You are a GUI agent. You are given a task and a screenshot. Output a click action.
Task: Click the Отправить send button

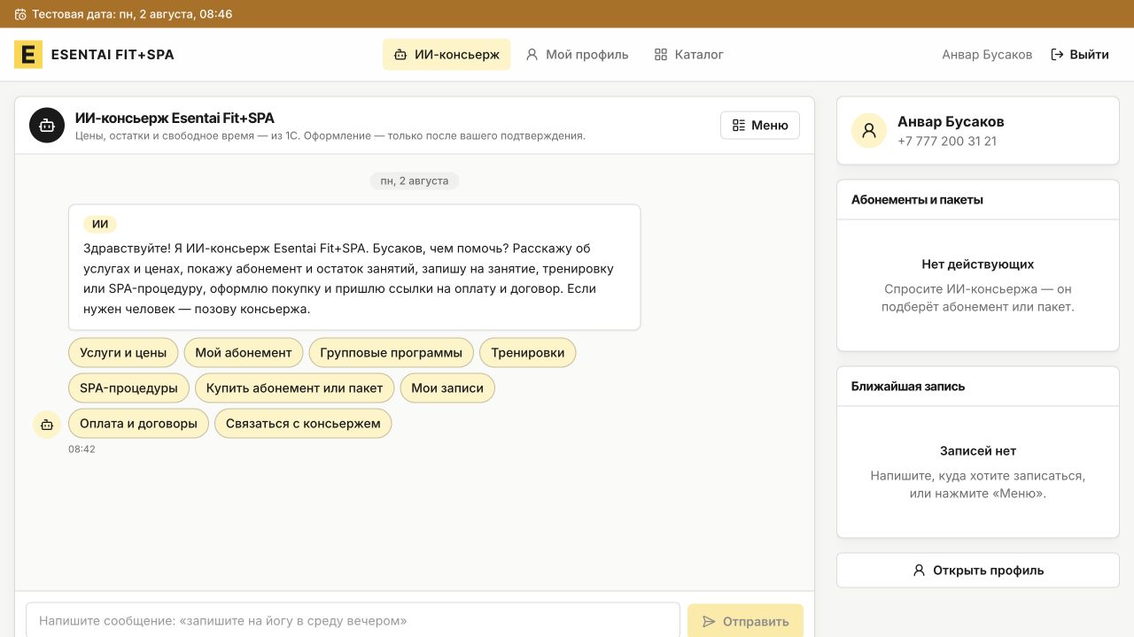pos(745,621)
